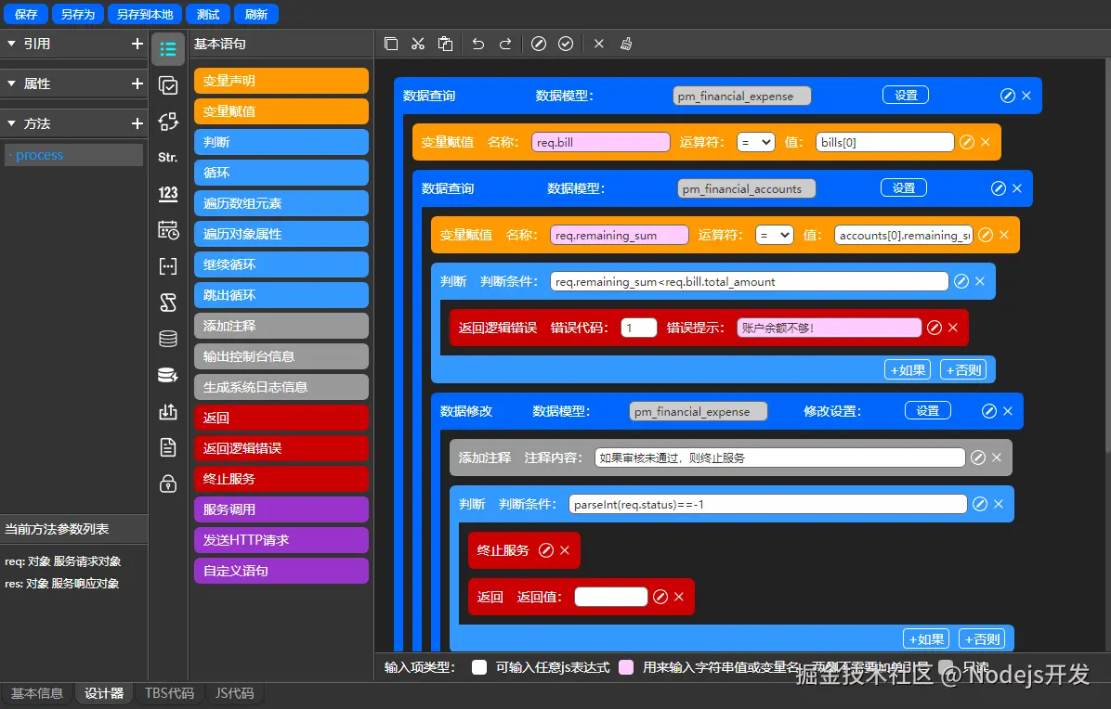Switch to the 基本信息 tab
1111x709 pixels.
click(x=37, y=693)
